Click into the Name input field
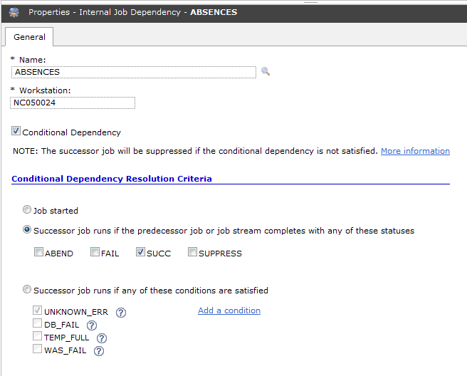 (x=134, y=72)
